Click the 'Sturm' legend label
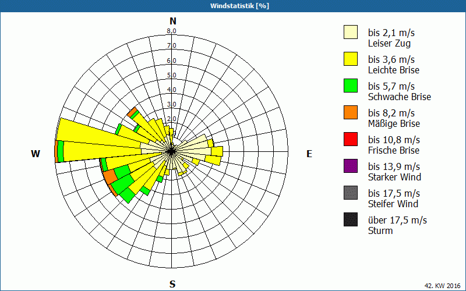The image size is (466, 291). (380, 230)
